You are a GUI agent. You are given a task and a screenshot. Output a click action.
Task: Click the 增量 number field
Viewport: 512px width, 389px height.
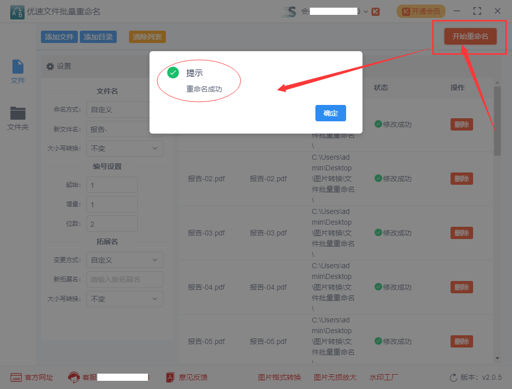click(112, 205)
